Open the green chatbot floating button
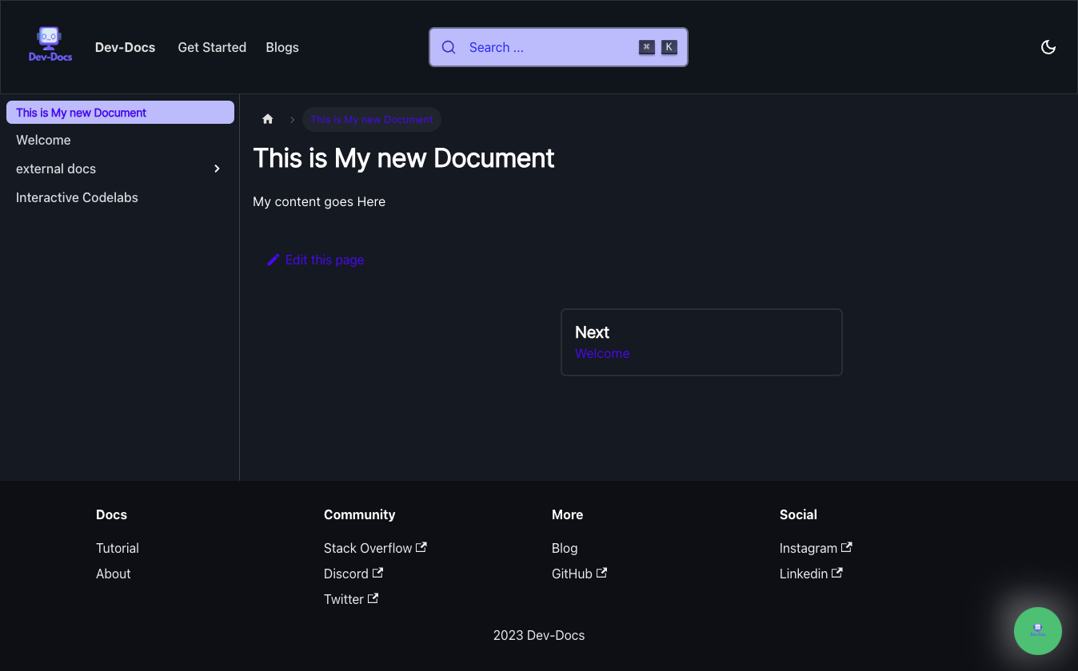Screen dimensions: 1078x671 1037,631
